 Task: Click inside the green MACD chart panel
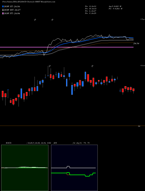pyautogui.click(x=25, y=168)
